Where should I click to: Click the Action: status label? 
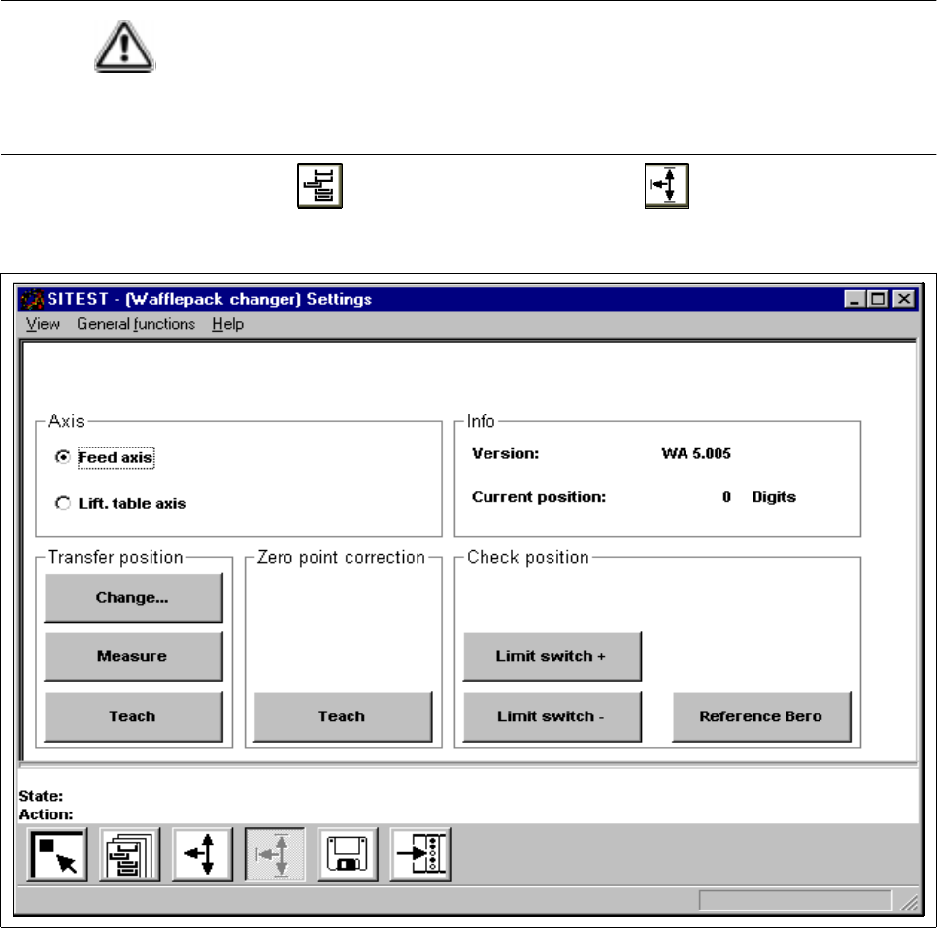click(x=46, y=814)
